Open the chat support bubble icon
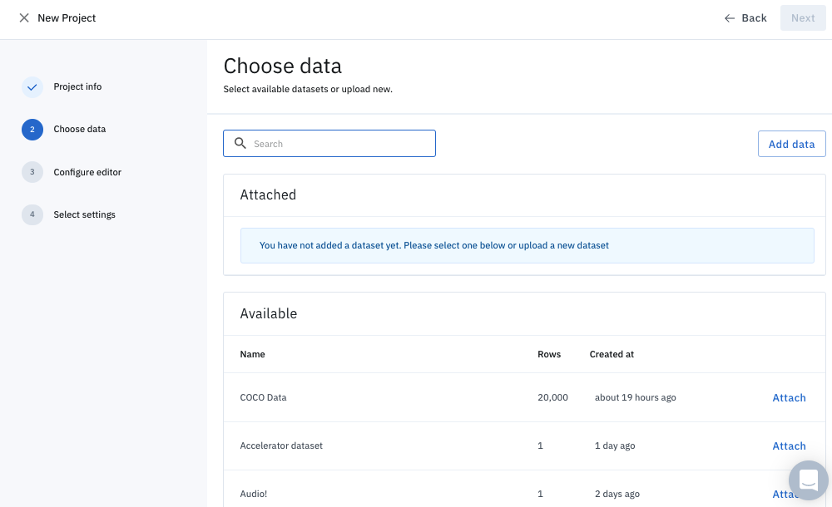Viewport: 832px width, 507px height. click(x=808, y=480)
